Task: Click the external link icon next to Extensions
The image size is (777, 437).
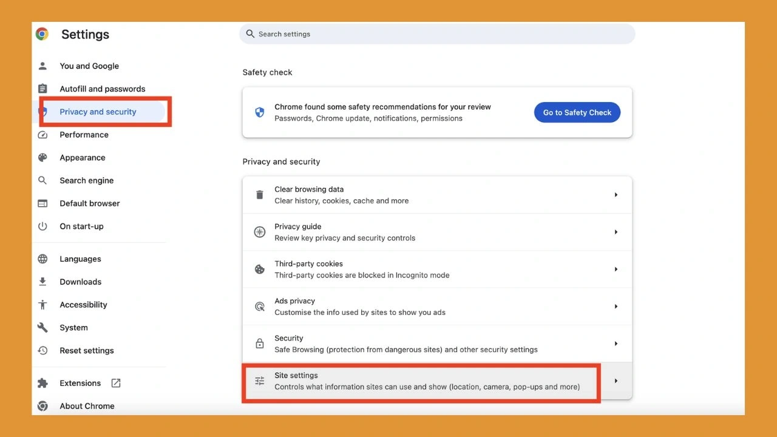Action: click(x=116, y=383)
